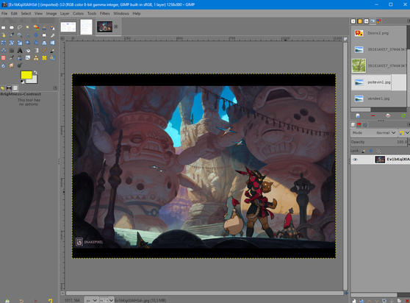
Task: Open the layer mode group switcher dropdown
Action: [x=403, y=132]
